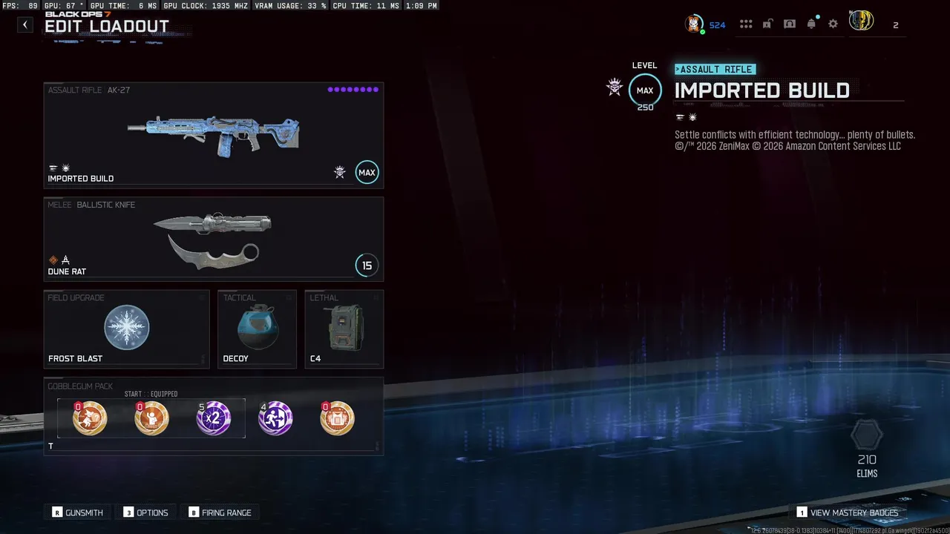Open notifications bell icon
This screenshot has width=950, height=534.
[x=811, y=24]
